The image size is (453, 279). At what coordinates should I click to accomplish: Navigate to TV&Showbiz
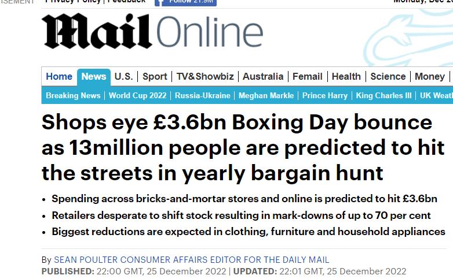point(205,76)
